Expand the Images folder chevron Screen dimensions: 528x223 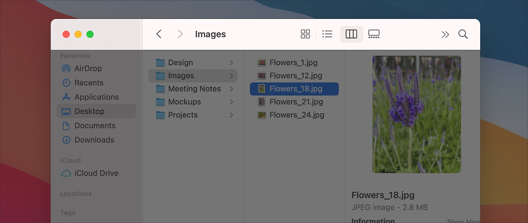point(231,76)
